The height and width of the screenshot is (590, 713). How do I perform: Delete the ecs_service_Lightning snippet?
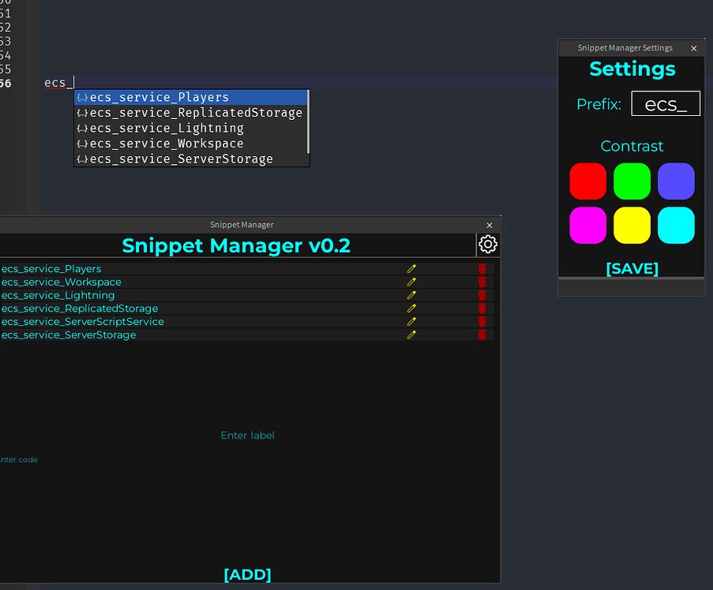(x=482, y=295)
